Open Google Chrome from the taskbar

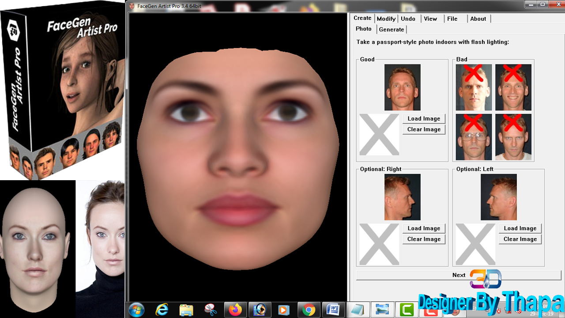[x=309, y=310]
